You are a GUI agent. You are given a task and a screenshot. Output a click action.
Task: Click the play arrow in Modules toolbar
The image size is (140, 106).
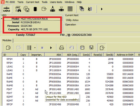(51, 48)
